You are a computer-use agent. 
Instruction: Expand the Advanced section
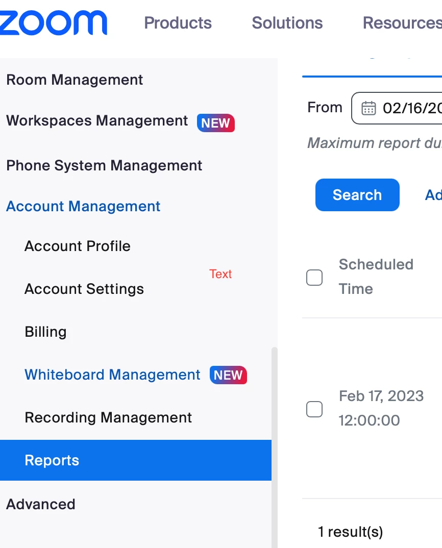(40, 504)
